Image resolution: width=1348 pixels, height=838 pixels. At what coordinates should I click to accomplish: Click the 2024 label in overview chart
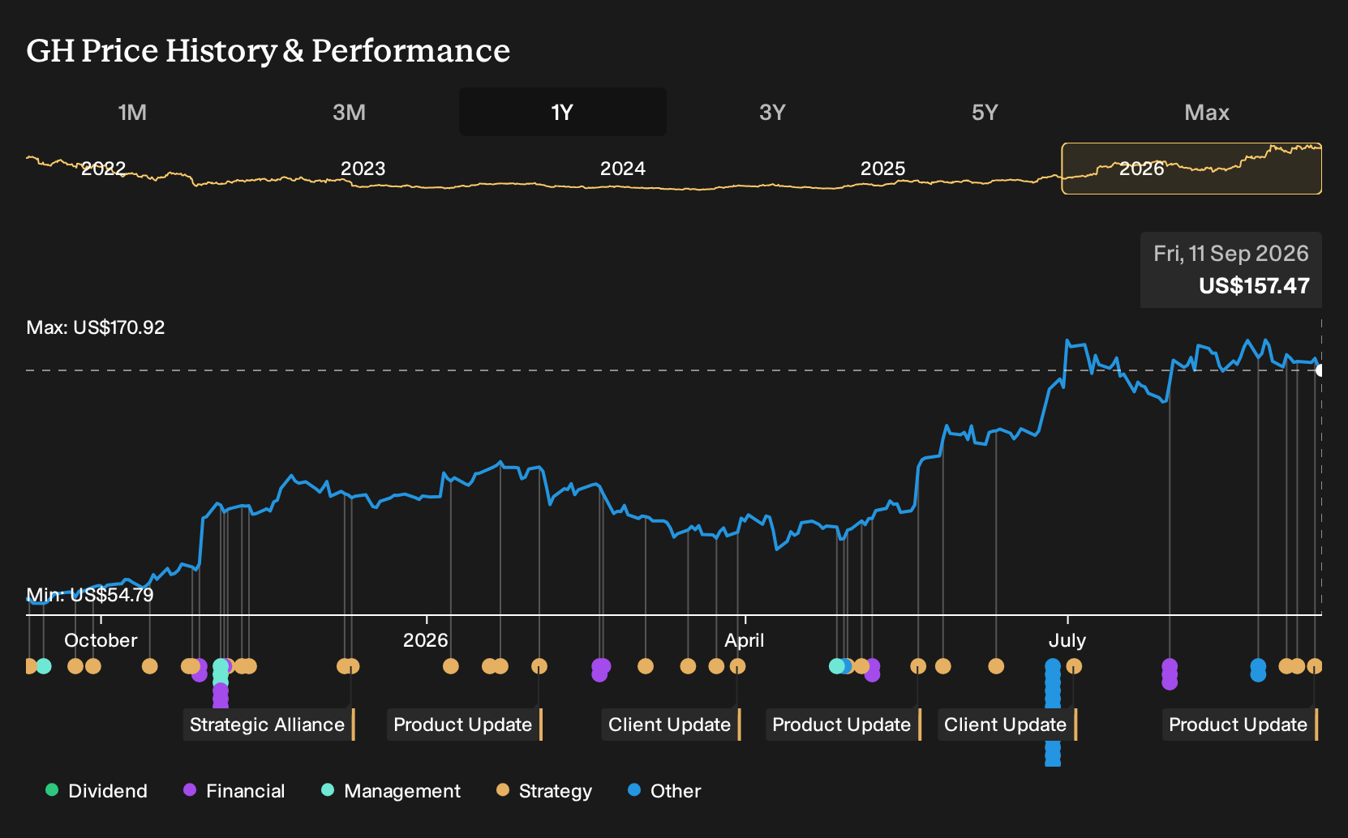(x=622, y=169)
